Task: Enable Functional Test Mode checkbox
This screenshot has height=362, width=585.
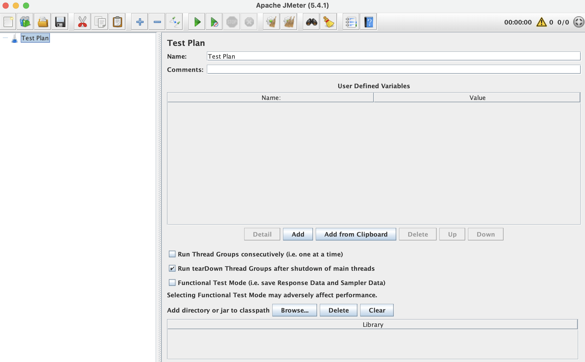Action: pyautogui.click(x=172, y=283)
